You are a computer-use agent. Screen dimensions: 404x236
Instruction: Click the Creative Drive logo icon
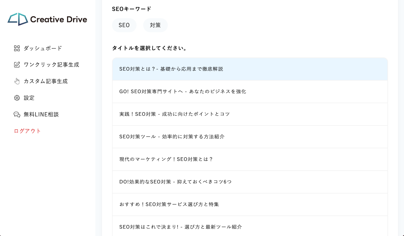(18, 19)
